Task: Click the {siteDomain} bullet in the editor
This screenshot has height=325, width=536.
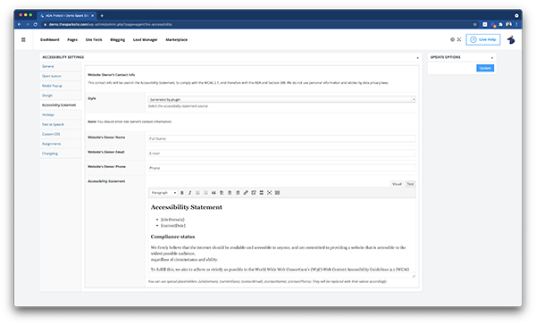Action: 172,220
